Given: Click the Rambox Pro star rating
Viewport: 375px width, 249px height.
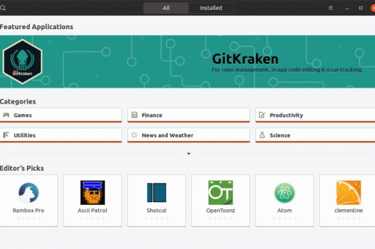Looking at the screenshot, I should point(28,218).
